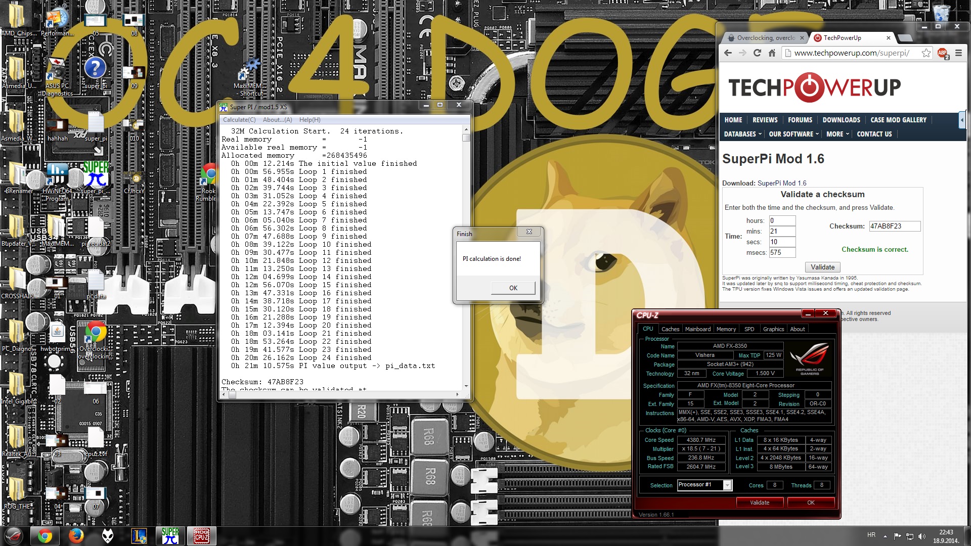971x546 pixels.
Task: Open the pi_data file on desktop
Action: 96,283
